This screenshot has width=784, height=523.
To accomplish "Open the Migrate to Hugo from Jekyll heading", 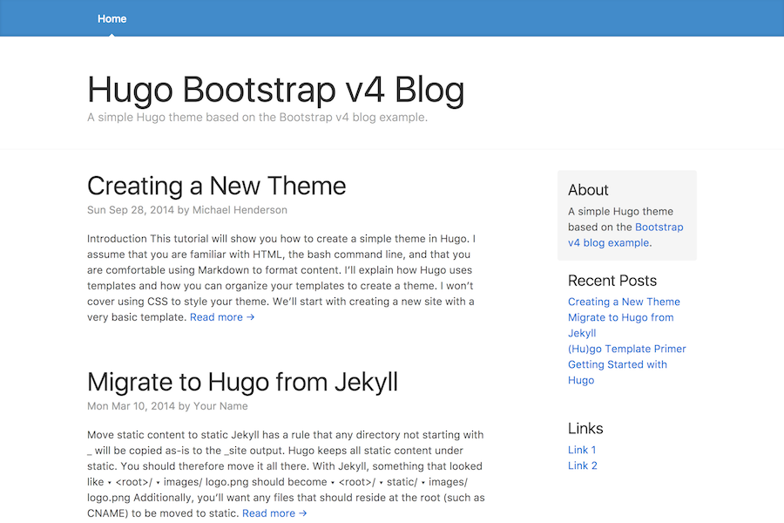I will click(x=242, y=383).
